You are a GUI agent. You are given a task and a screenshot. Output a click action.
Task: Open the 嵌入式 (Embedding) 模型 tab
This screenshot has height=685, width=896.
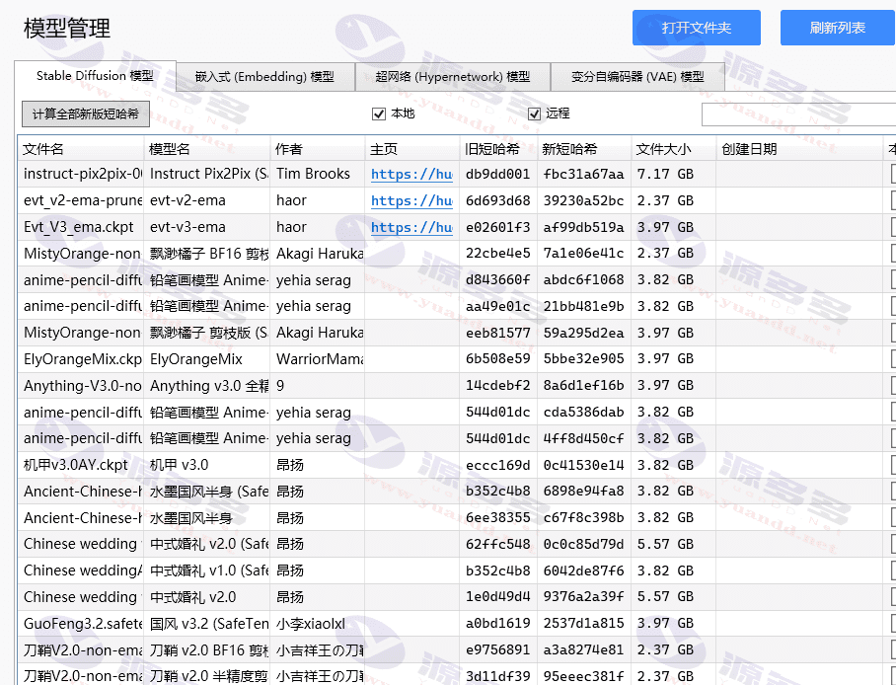pos(264,77)
